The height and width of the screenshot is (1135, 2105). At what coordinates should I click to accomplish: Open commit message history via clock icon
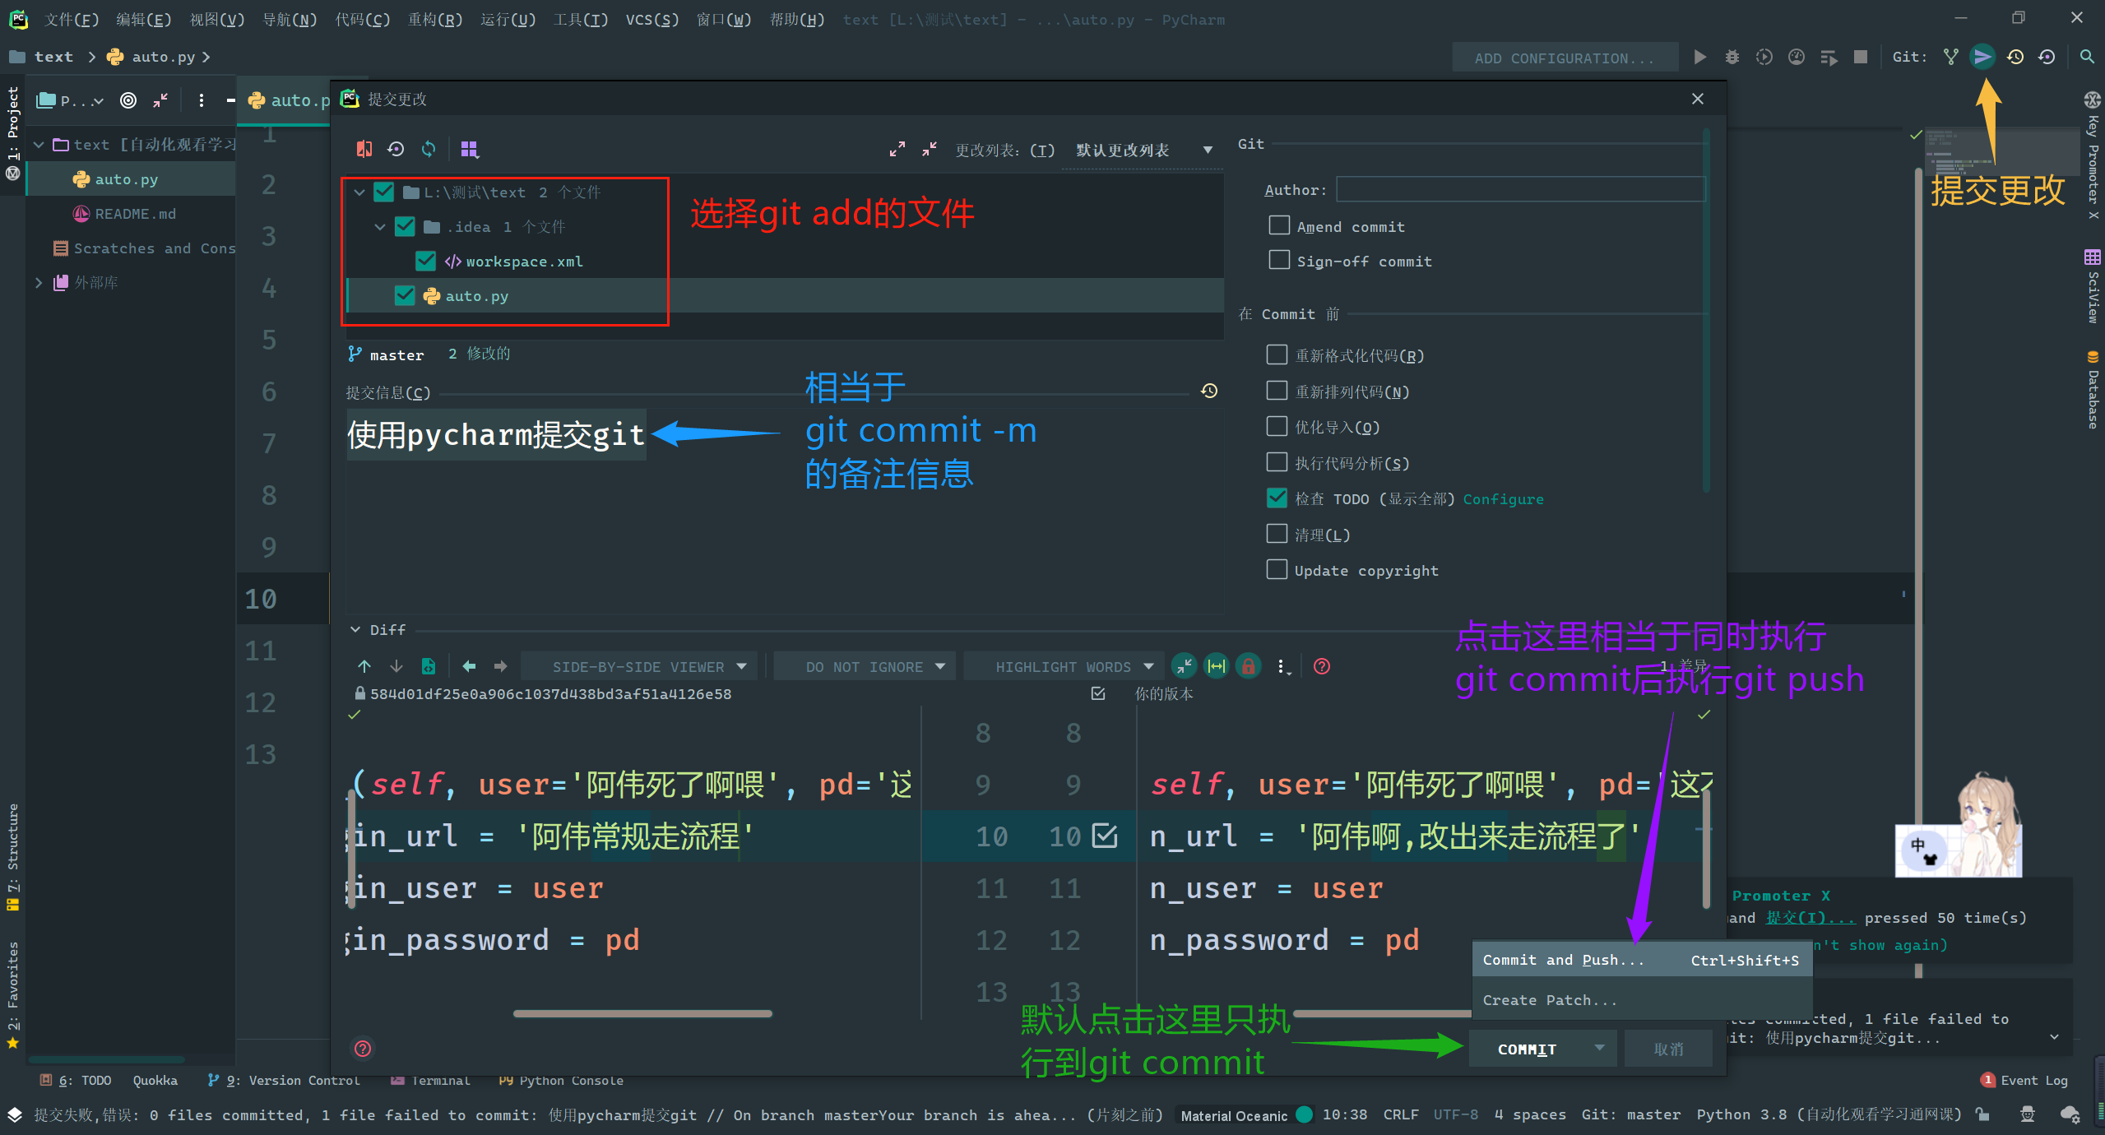pos(1208,391)
